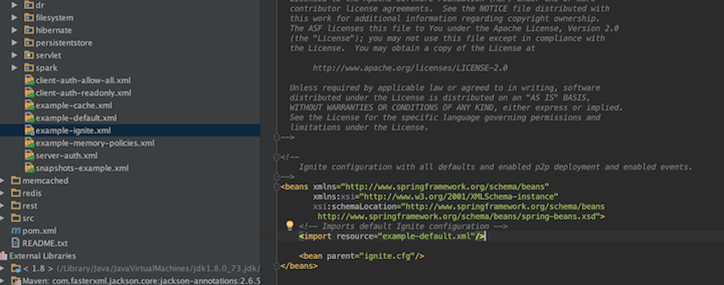Expand the redis folder arrow
Image resolution: width=724 pixels, height=285 pixels.
pyautogui.click(x=2, y=193)
